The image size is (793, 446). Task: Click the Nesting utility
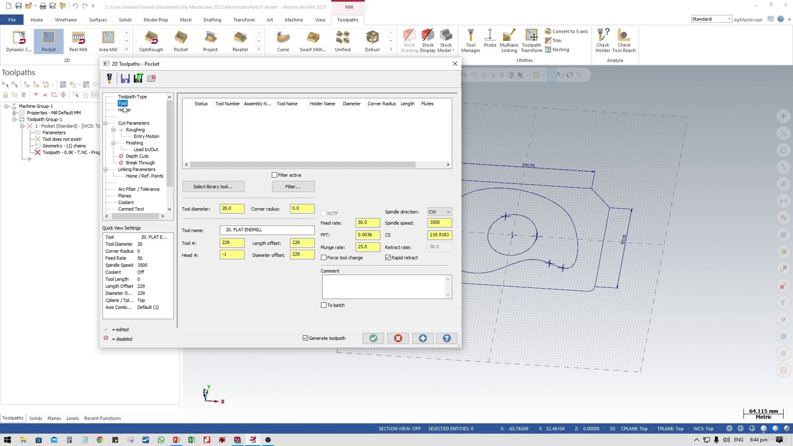pyautogui.click(x=556, y=50)
